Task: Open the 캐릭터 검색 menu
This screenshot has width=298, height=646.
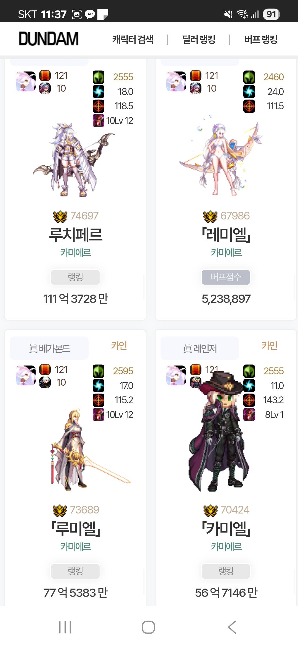Action: pos(133,39)
